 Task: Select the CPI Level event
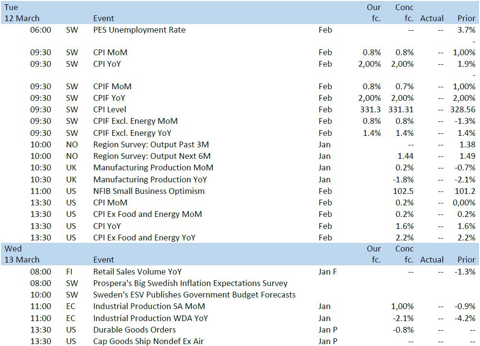click(x=110, y=110)
